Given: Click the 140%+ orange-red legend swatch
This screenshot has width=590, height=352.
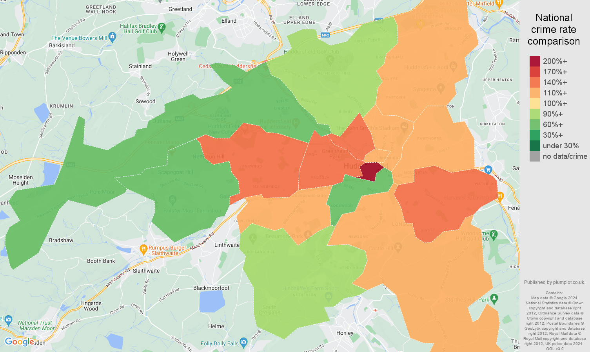Looking at the screenshot, I should [535, 83].
